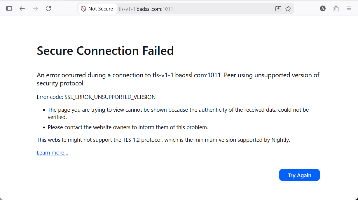Click the Not Secure label
The image size is (358, 200).
[101, 8]
